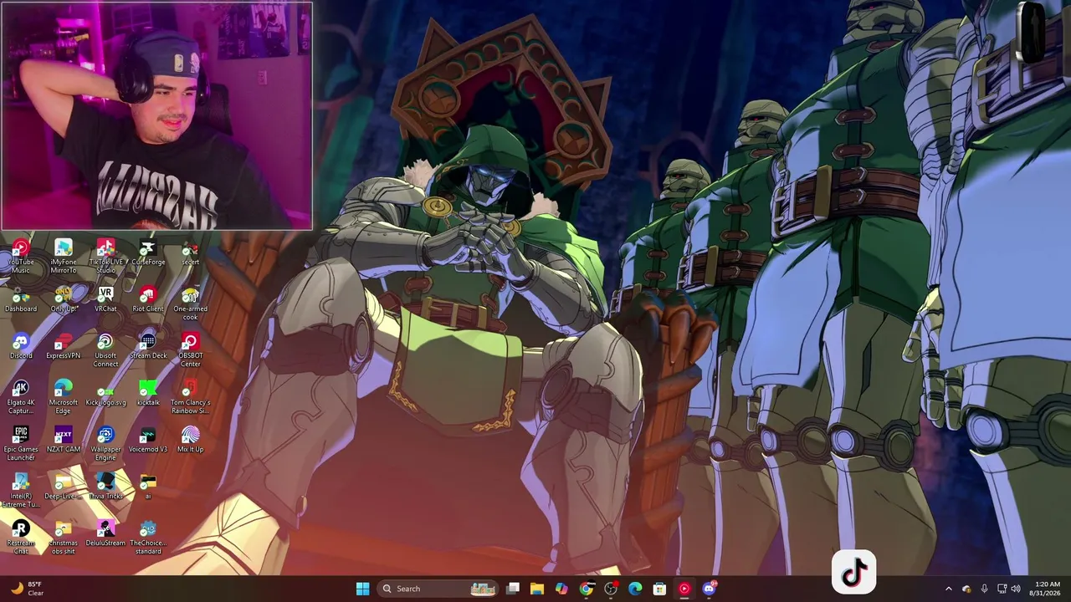Open the Discord desktop shortcut
Screen dimensions: 1071x602
[x=21, y=346]
